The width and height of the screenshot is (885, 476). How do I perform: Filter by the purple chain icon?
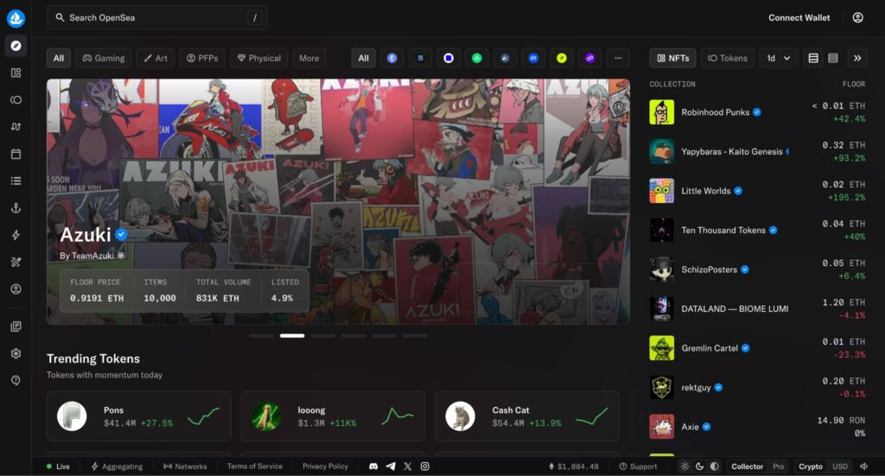point(589,58)
